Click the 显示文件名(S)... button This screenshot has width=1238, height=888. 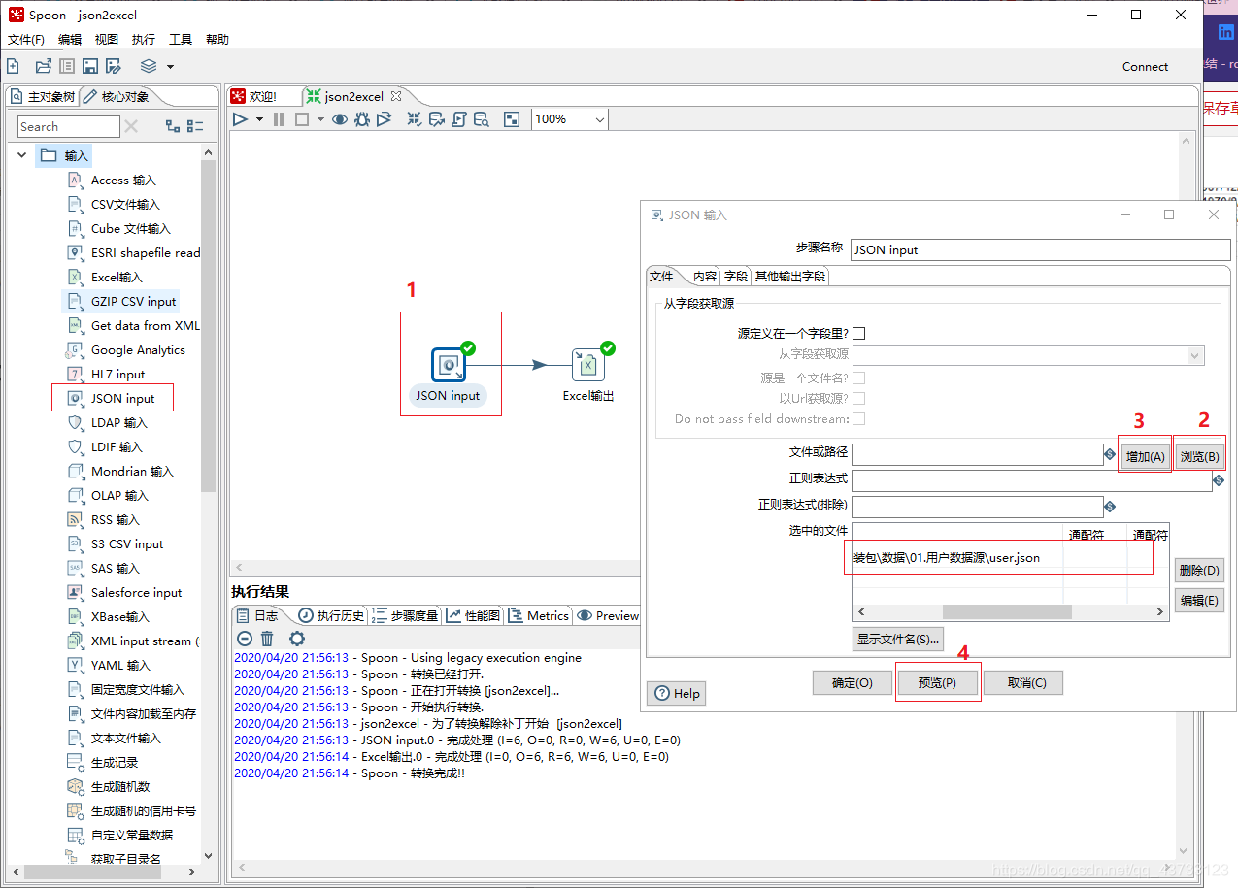898,639
